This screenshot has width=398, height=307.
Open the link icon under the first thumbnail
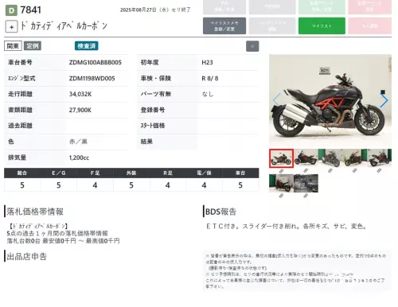[281, 171]
